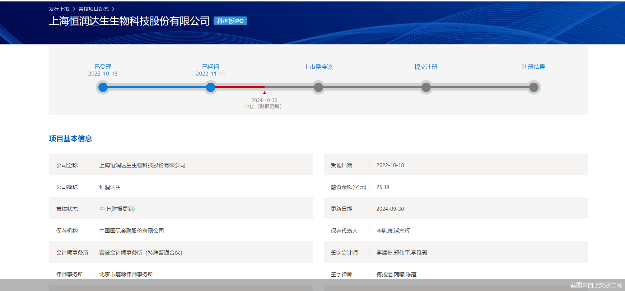Click the 2024-10-30 suspension date text
The width and height of the screenshot is (625, 291).
tap(265, 100)
